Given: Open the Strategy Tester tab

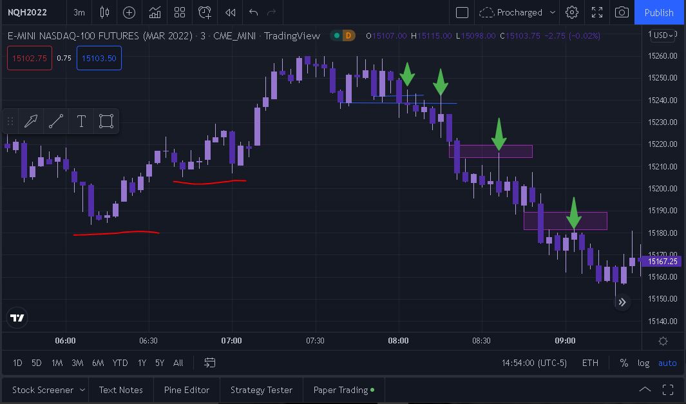Looking at the screenshot, I should pyautogui.click(x=261, y=390).
